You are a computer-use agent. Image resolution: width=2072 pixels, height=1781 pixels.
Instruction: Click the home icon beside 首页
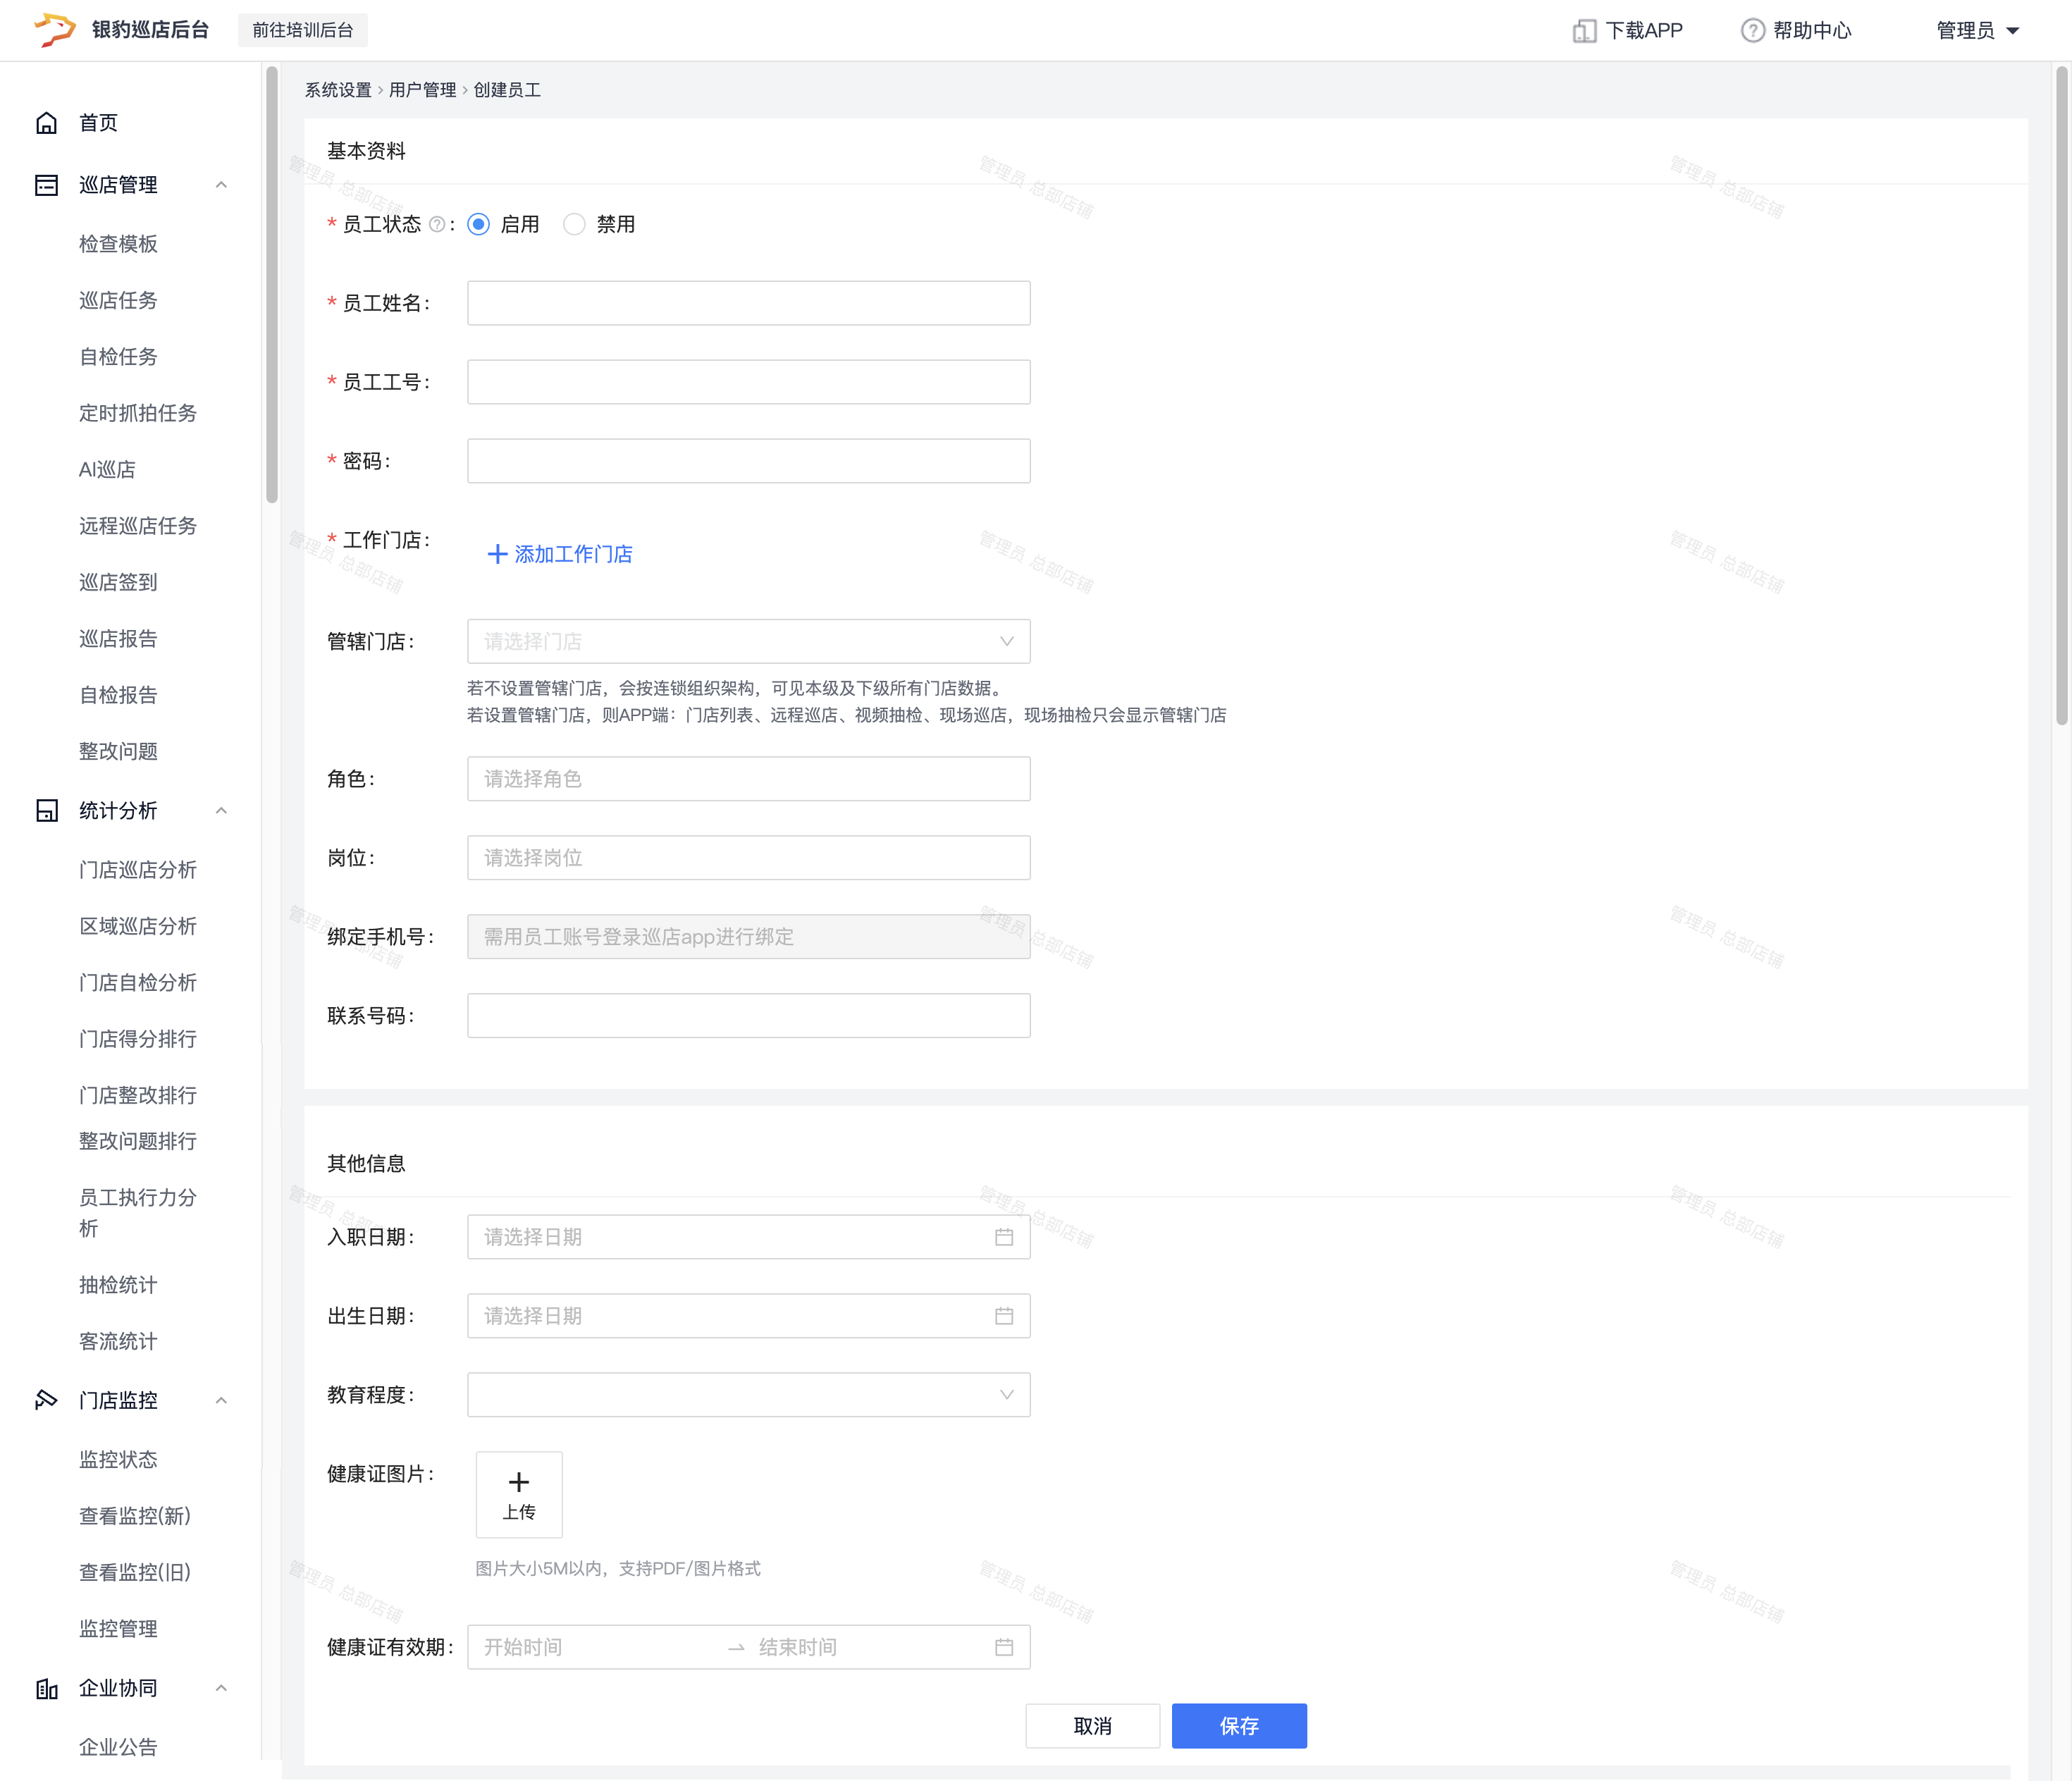click(46, 123)
